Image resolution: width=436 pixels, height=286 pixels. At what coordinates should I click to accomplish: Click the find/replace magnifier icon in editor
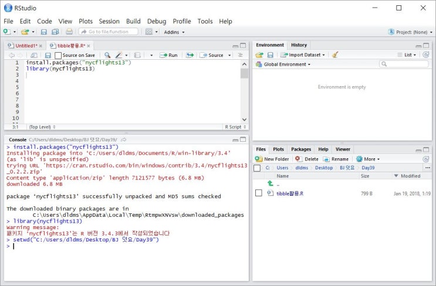pos(107,55)
